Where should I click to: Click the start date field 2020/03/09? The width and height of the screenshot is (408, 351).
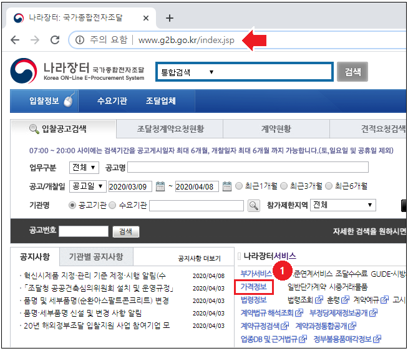point(130,186)
